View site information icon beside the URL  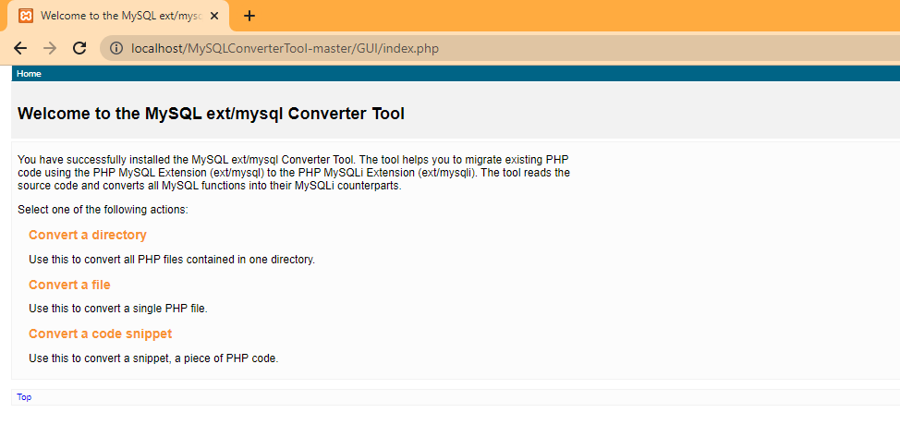click(116, 48)
